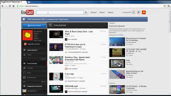Open the browser wrench settings menu
The height and width of the screenshot is (96, 171).
coord(169,6)
